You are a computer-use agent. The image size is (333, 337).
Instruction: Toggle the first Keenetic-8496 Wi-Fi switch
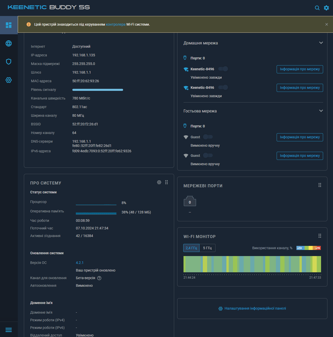point(223,69)
